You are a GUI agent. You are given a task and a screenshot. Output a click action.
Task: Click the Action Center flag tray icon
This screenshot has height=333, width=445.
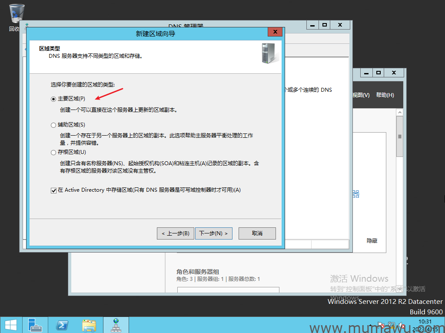pyautogui.click(x=382, y=325)
